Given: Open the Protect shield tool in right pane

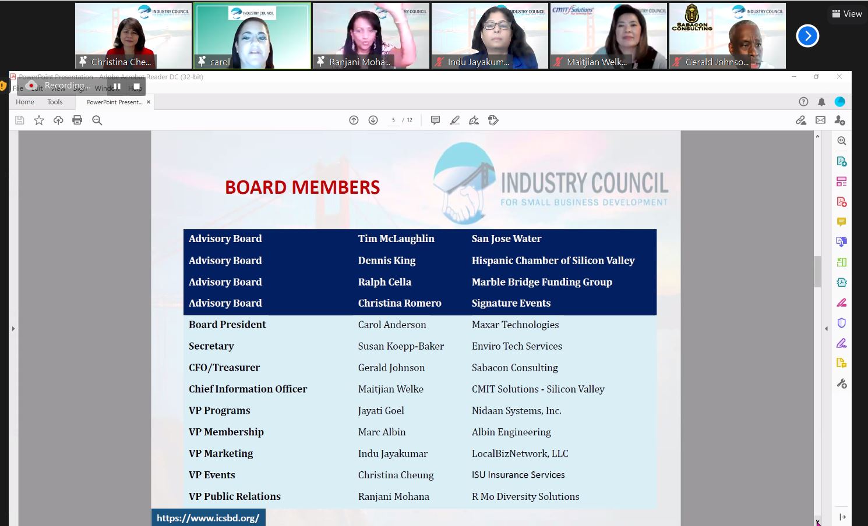Looking at the screenshot, I should click(842, 323).
